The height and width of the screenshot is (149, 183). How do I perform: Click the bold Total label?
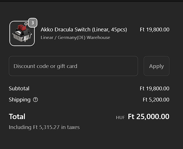tap(17, 116)
